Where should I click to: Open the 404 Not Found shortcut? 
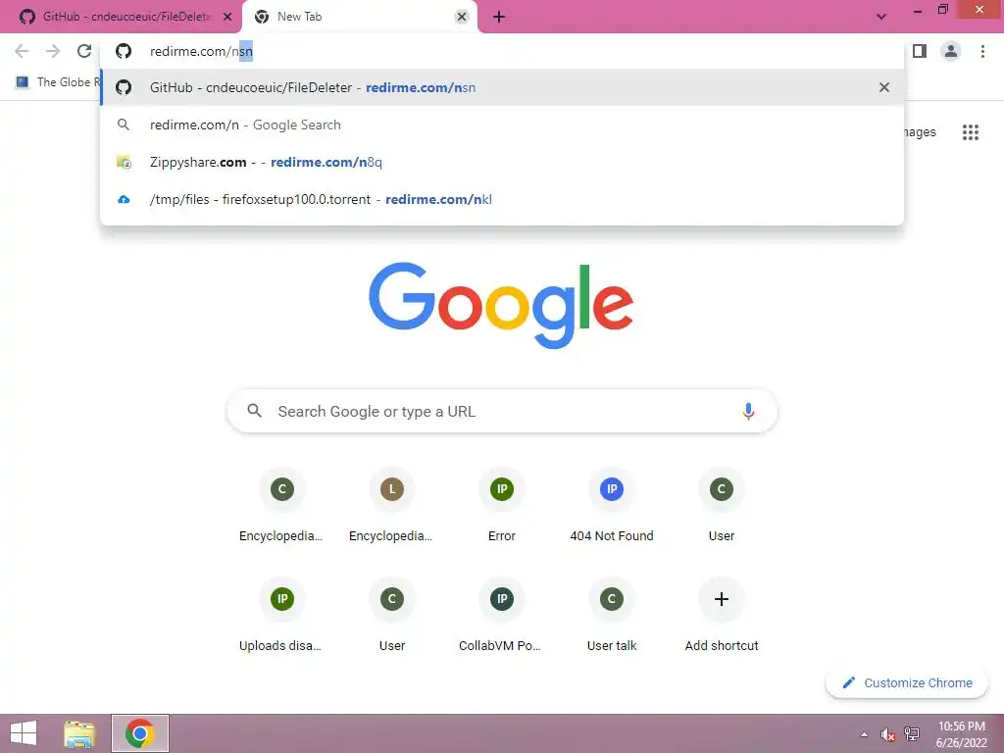point(612,506)
